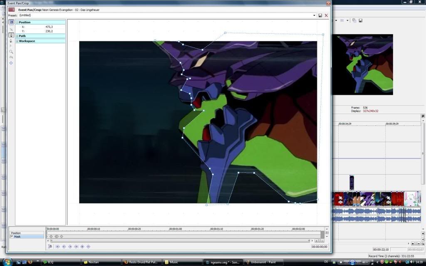Viewport: 426px width, 266px height.
Task: Open the Music folder taskbar button
Action: click(182, 262)
